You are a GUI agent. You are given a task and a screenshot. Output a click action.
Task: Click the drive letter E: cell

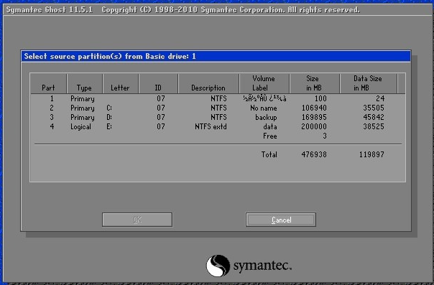[109, 126]
